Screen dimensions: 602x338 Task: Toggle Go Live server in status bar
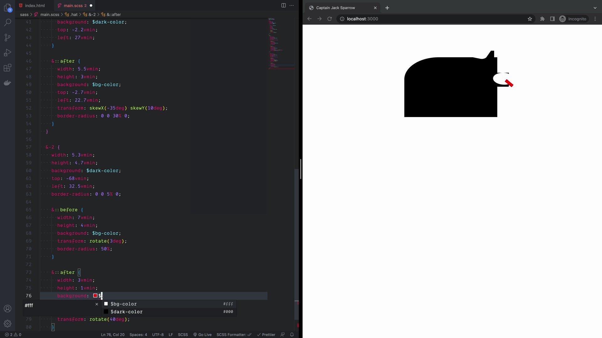point(202,335)
